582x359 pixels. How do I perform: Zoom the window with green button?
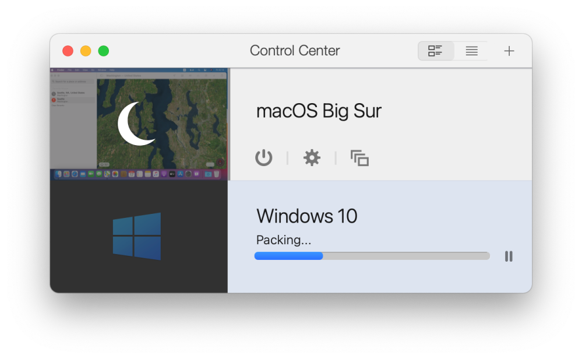(x=104, y=51)
